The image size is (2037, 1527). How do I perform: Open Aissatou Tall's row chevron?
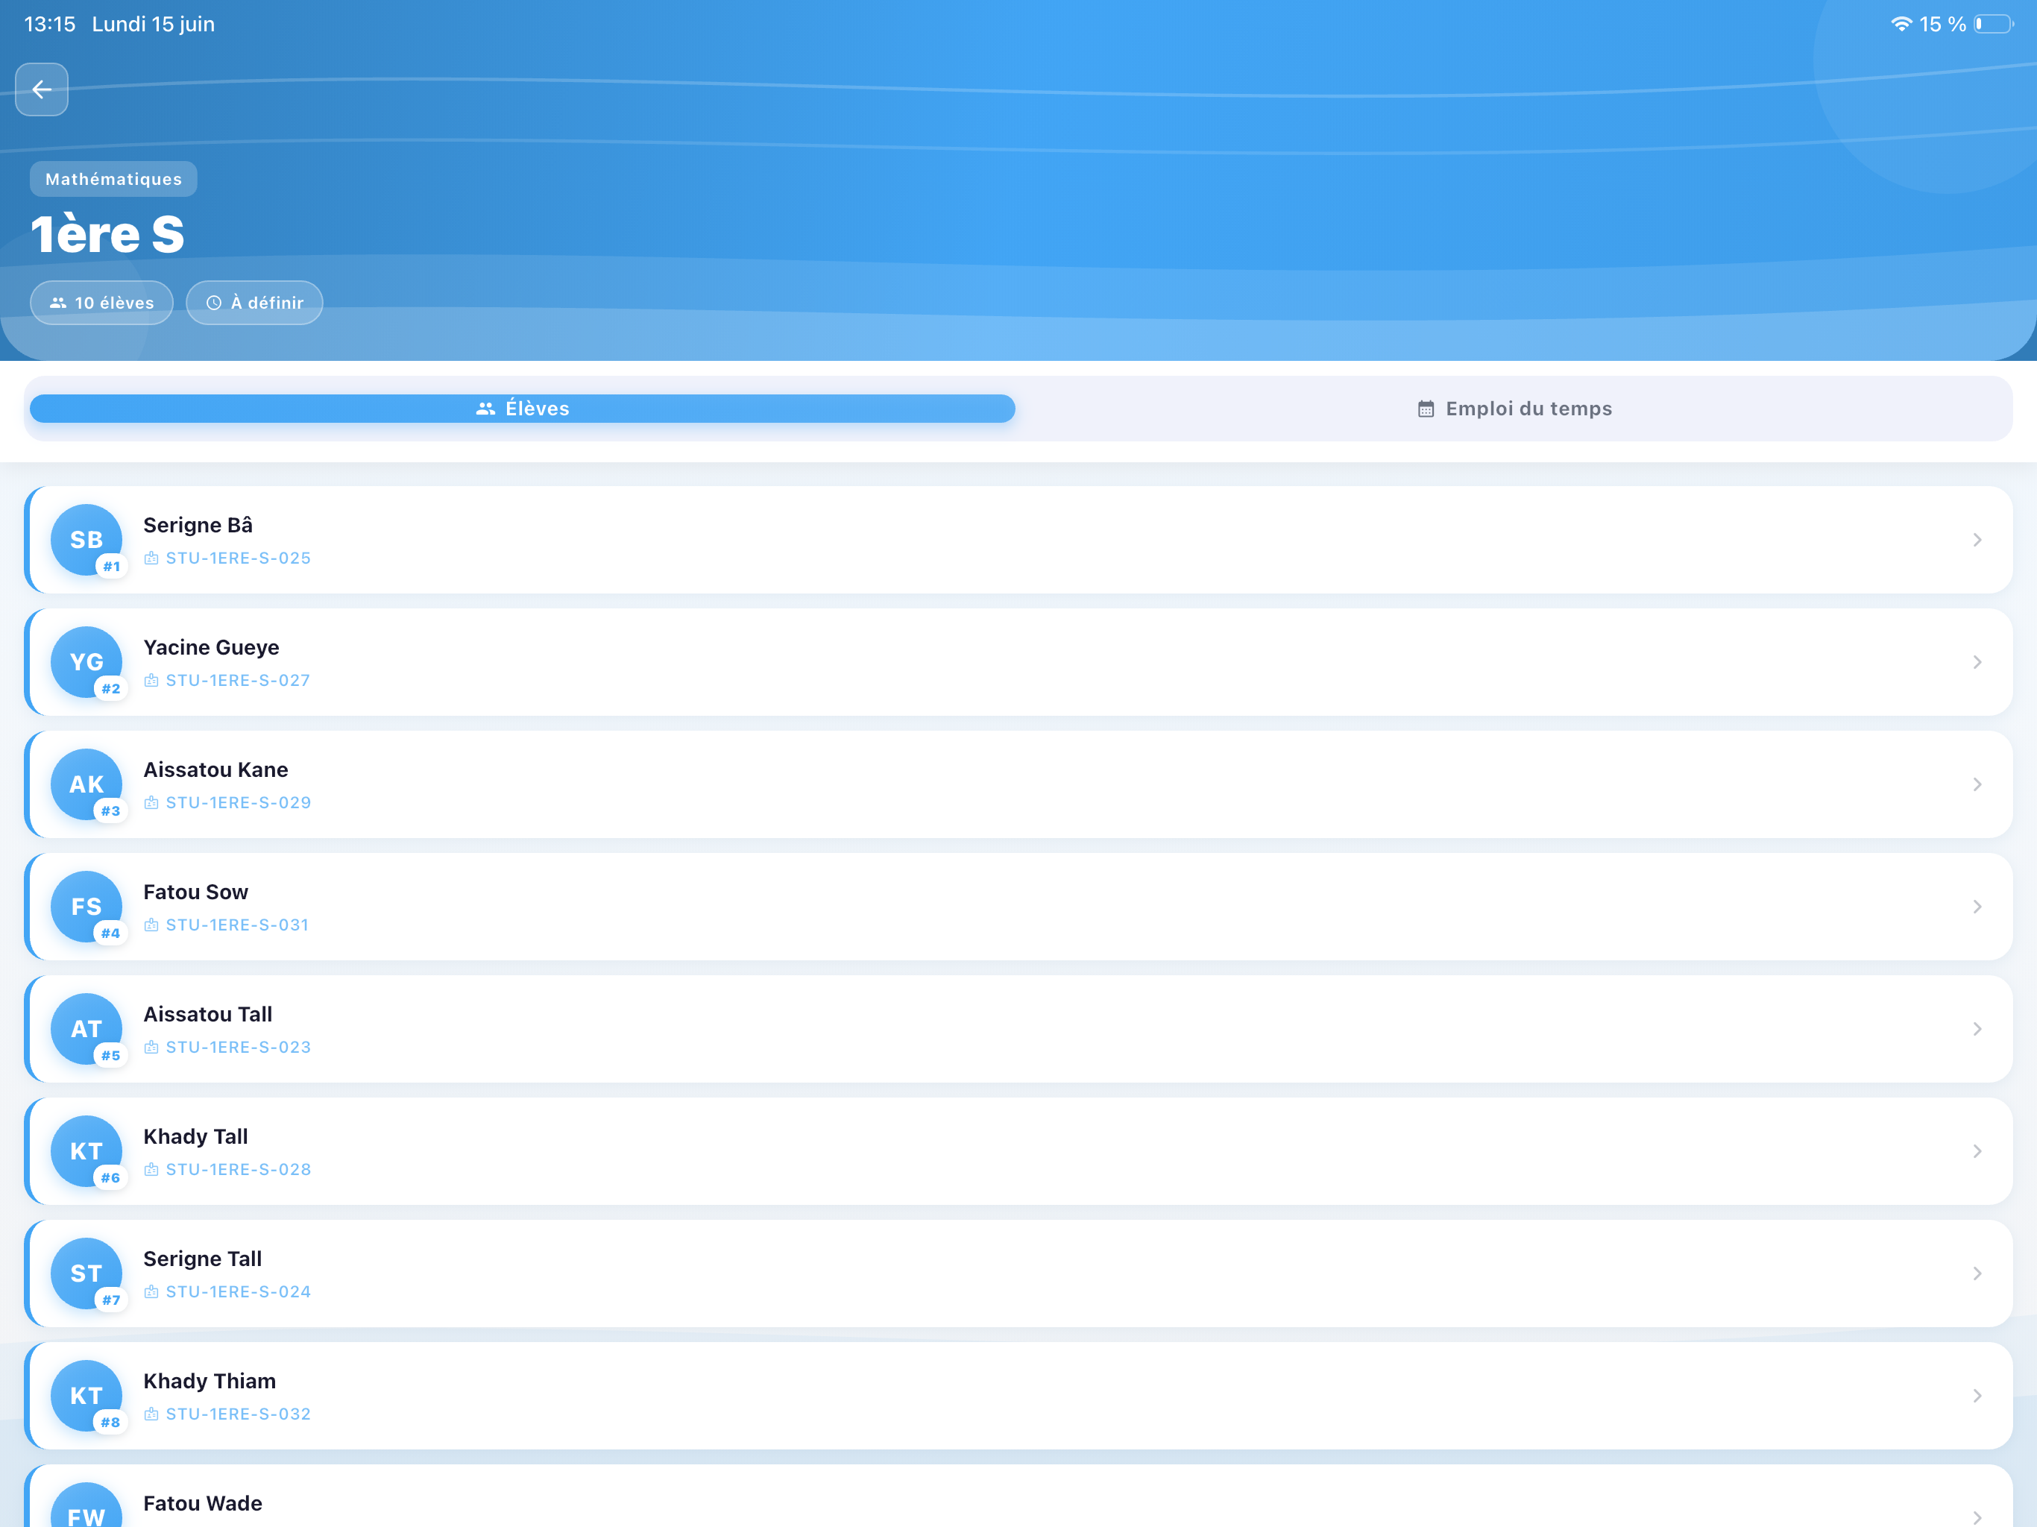(1977, 1029)
